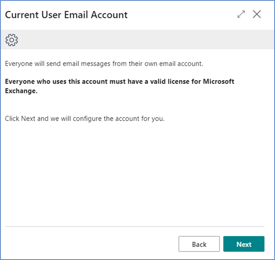Image resolution: width=275 pixels, height=260 pixels.
Task: Click the Current User Email Account title
Action: (x=66, y=15)
